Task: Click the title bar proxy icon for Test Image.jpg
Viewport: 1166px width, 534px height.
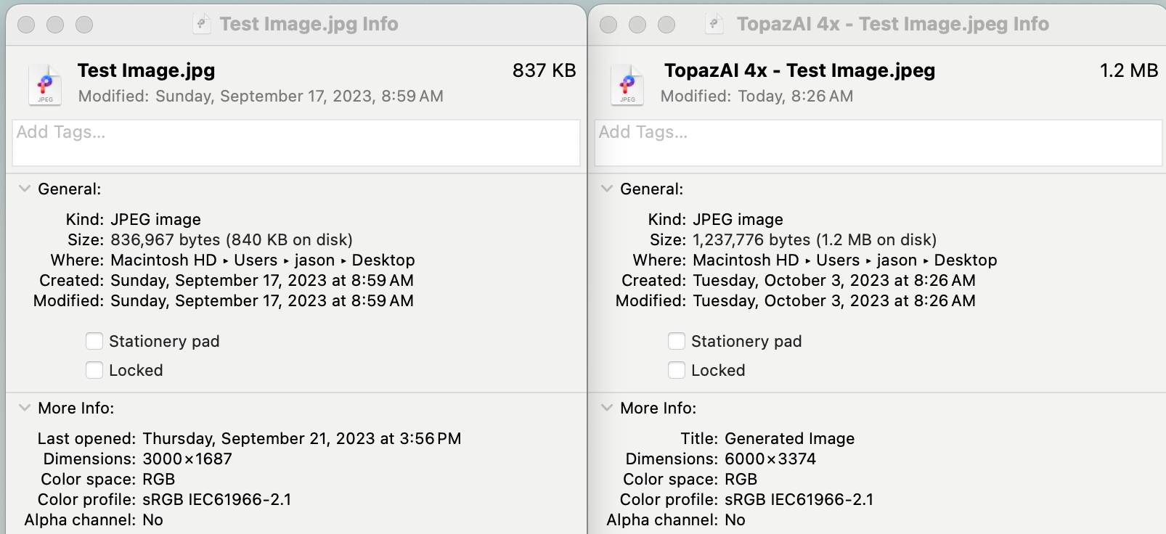Action: (x=201, y=24)
